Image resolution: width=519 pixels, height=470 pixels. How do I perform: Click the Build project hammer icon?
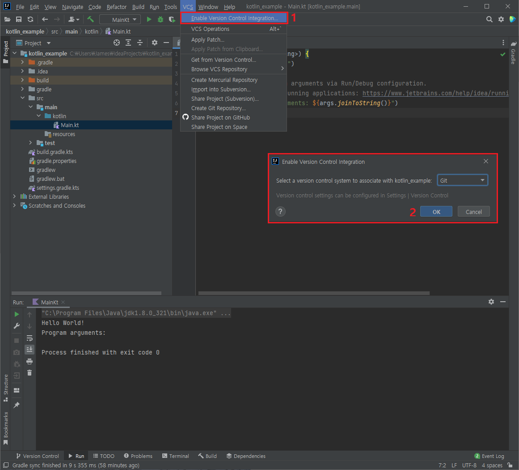pyautogui.click(x=90, y=20)
